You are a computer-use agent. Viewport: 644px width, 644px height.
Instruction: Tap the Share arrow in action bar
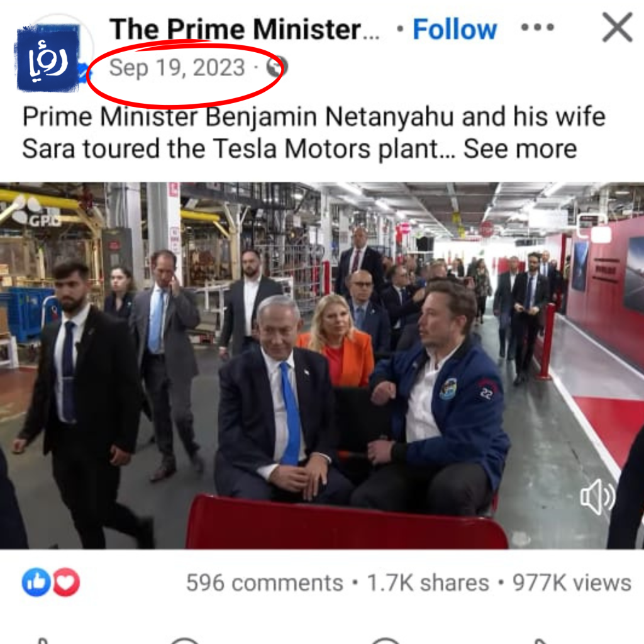[542, 641]
